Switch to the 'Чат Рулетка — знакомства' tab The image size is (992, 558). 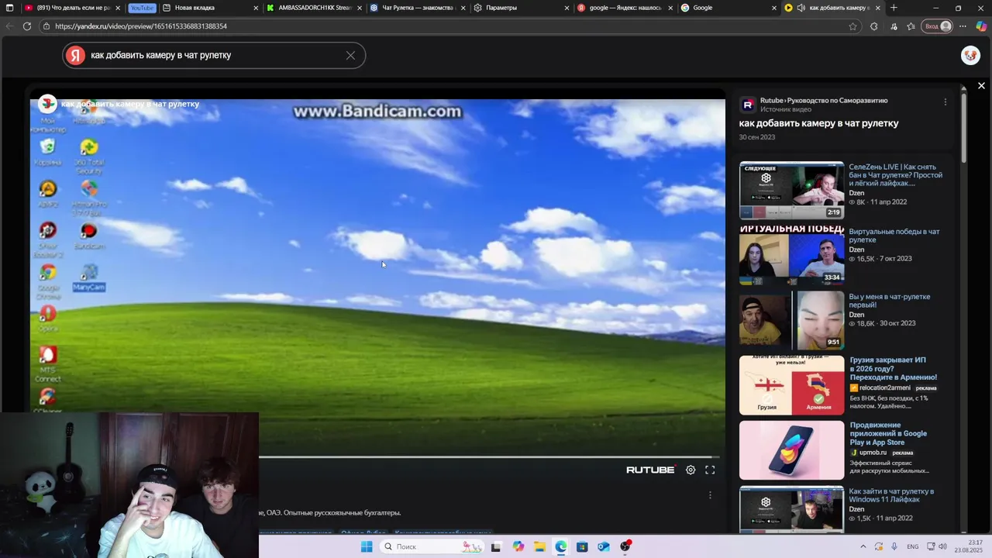pos(418,8)
